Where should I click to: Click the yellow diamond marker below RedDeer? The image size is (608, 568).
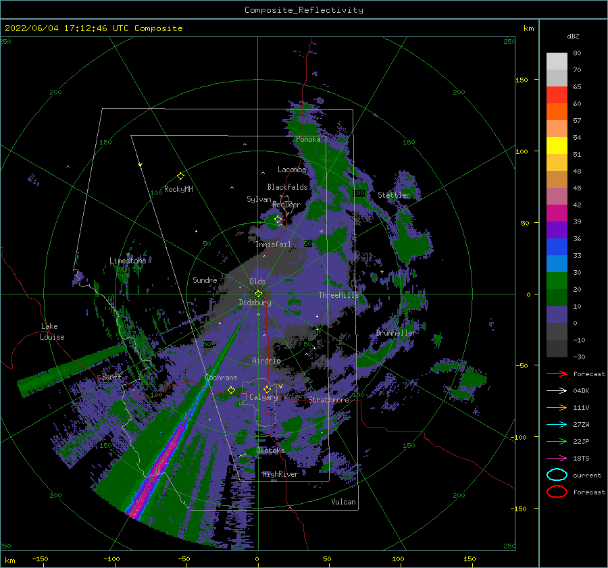tap(278, 220)
